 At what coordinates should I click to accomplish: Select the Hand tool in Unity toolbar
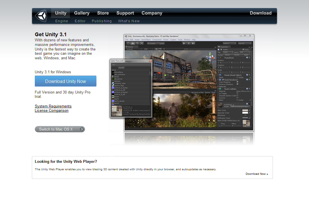pyautogui.click(x=128, y=43)
